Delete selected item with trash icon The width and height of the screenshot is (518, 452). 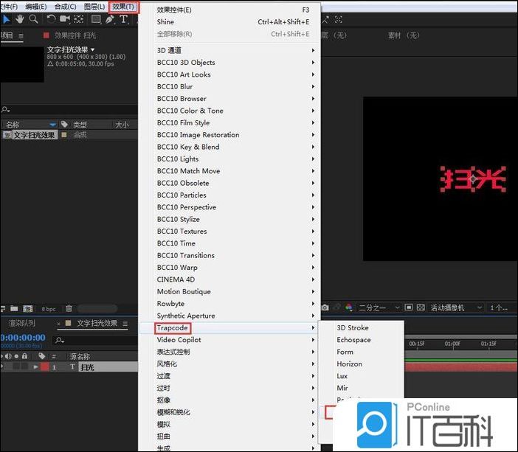pos(69,308)
